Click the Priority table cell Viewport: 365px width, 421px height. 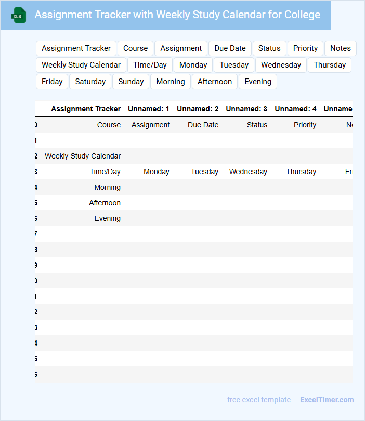(305, 125)
